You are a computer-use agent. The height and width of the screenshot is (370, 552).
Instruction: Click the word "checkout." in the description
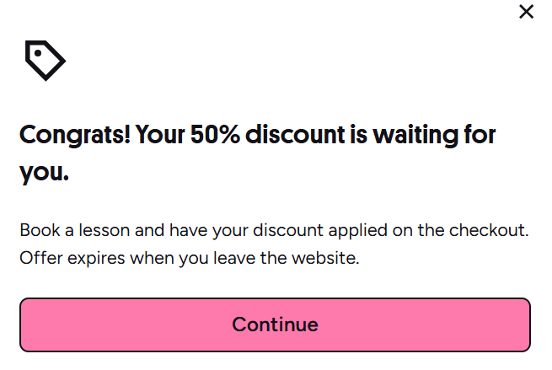[489, 230]
